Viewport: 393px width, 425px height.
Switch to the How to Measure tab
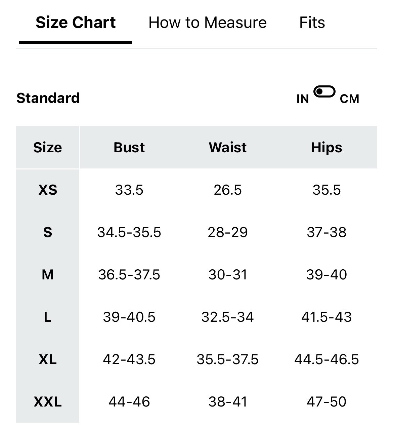pos(208,23)
